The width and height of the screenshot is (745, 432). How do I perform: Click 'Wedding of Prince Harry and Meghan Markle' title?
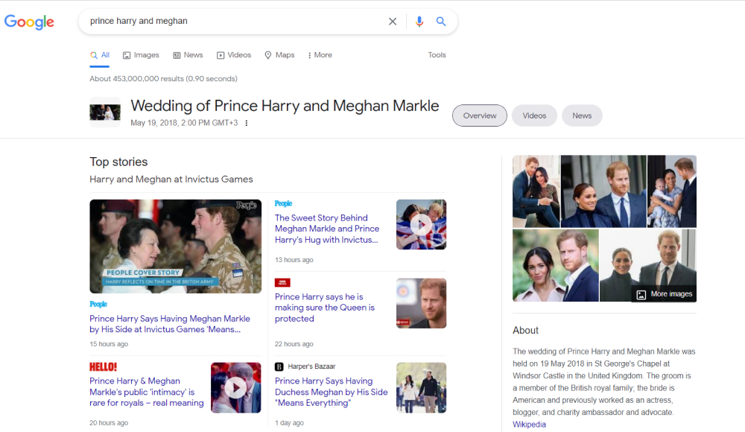(x=285, y=106)
